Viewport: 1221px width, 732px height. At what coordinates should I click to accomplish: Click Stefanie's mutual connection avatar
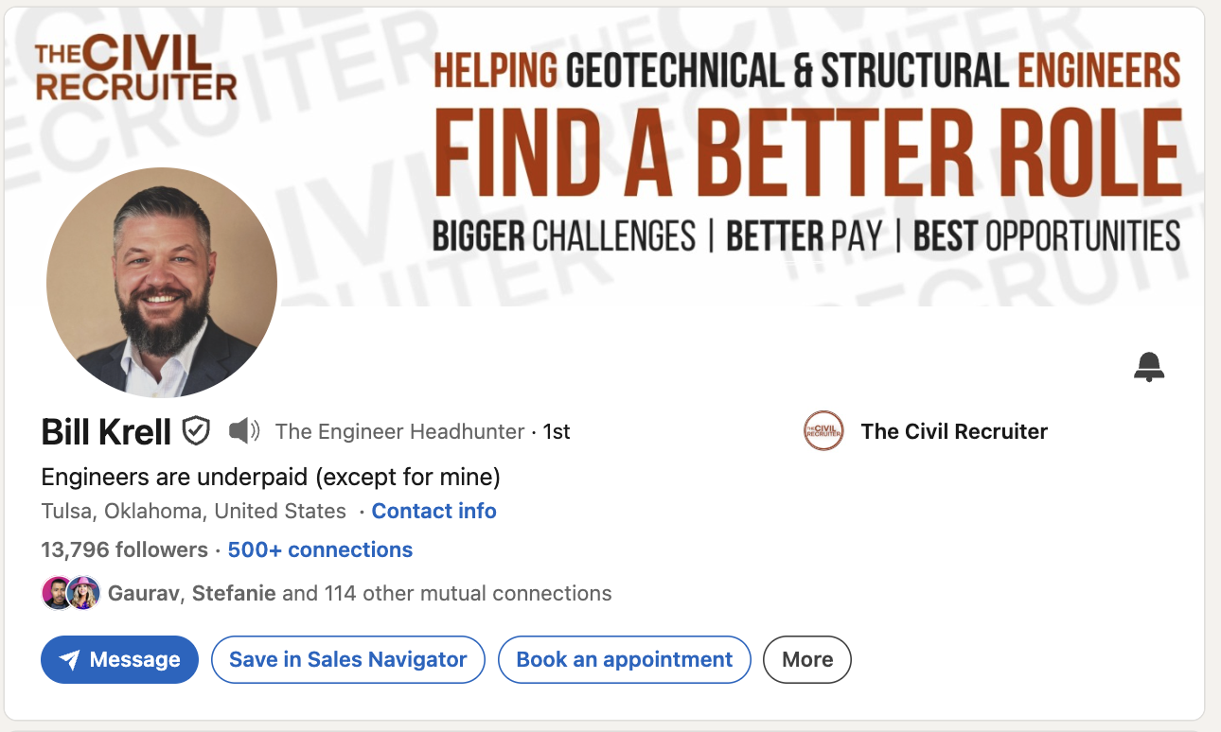point(83,593)
